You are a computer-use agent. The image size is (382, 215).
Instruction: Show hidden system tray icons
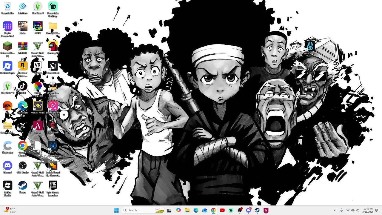click(x=335, y=210)
